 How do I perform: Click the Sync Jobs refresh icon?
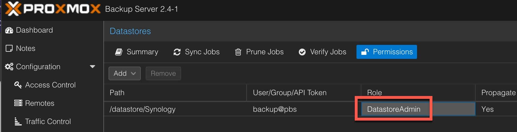click(177, 52)
